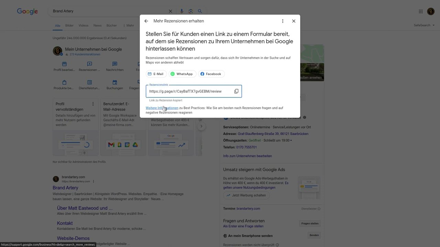440x247 pixels.
Task: Expand the Schließt um 19:00 opening hours
Action: tap(278, 140)
